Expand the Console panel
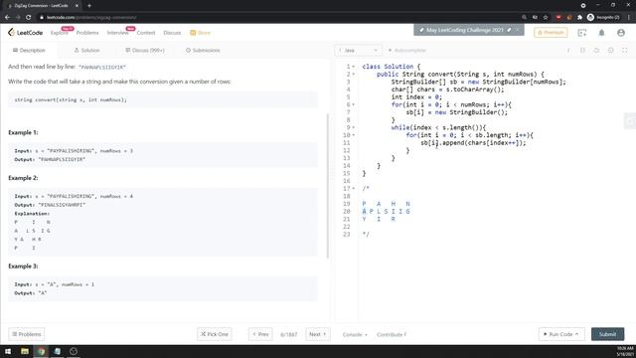This screenshot has width=636, height=358. point(355,334)
